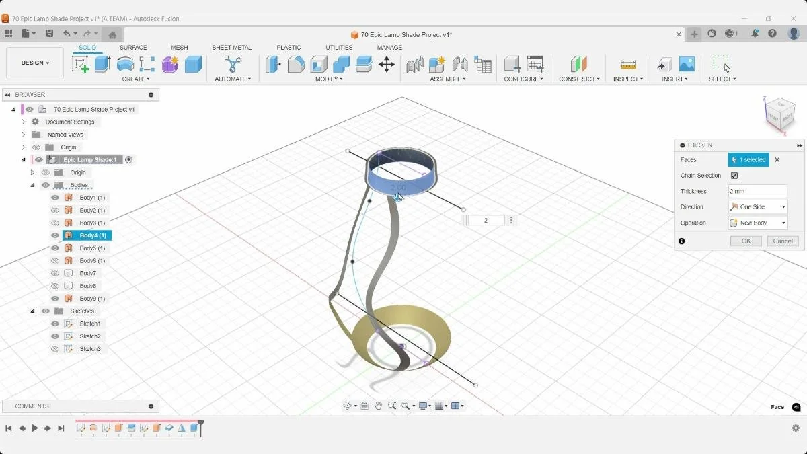This screenshot has height=454, width=807.
Task: Clear the Faces selection with the X
Action: tap(777, 160)
